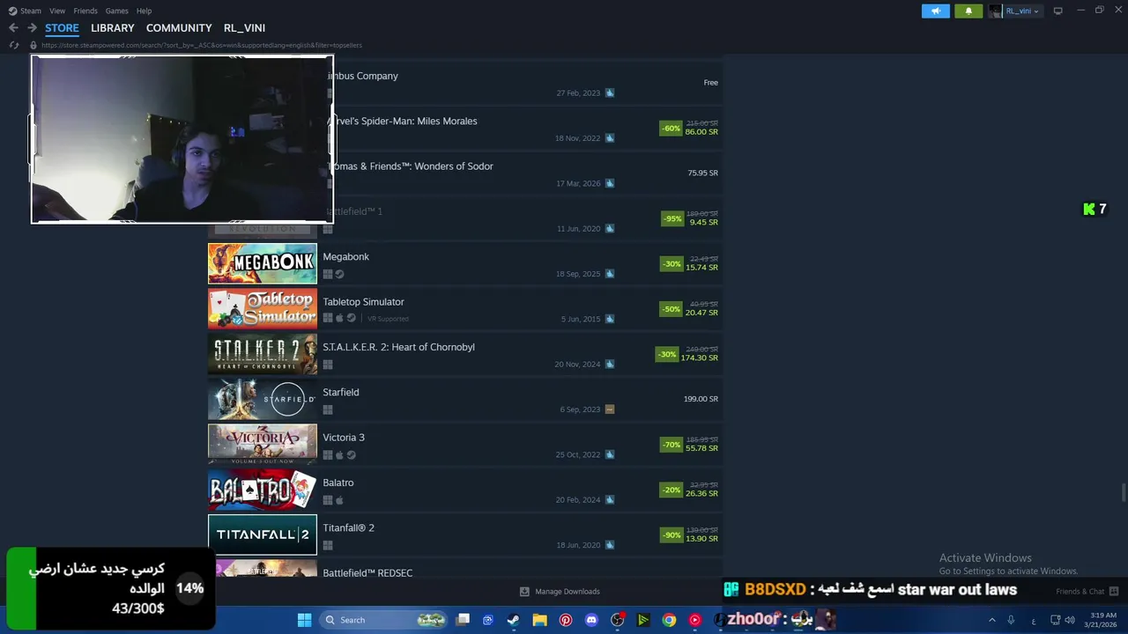Click the -70% discount badge for Victoria 3
Screen dimensions: 1128x634
pyautogui.click(x=672, y=445)
